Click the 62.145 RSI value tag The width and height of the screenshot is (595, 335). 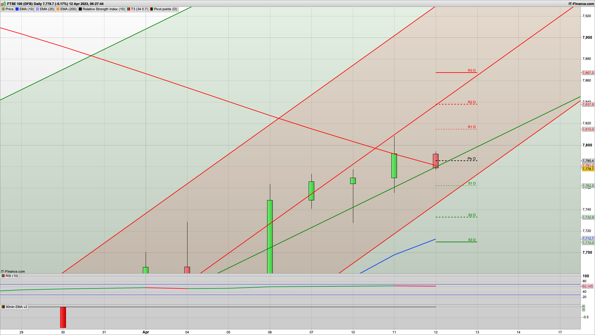click(588, 286)
